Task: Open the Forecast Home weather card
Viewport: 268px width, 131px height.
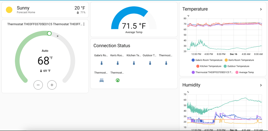Action: point(45,10)
